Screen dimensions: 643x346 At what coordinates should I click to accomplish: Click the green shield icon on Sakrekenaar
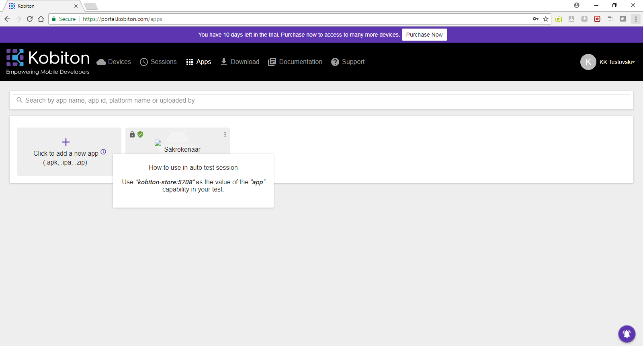pos(140,134)
